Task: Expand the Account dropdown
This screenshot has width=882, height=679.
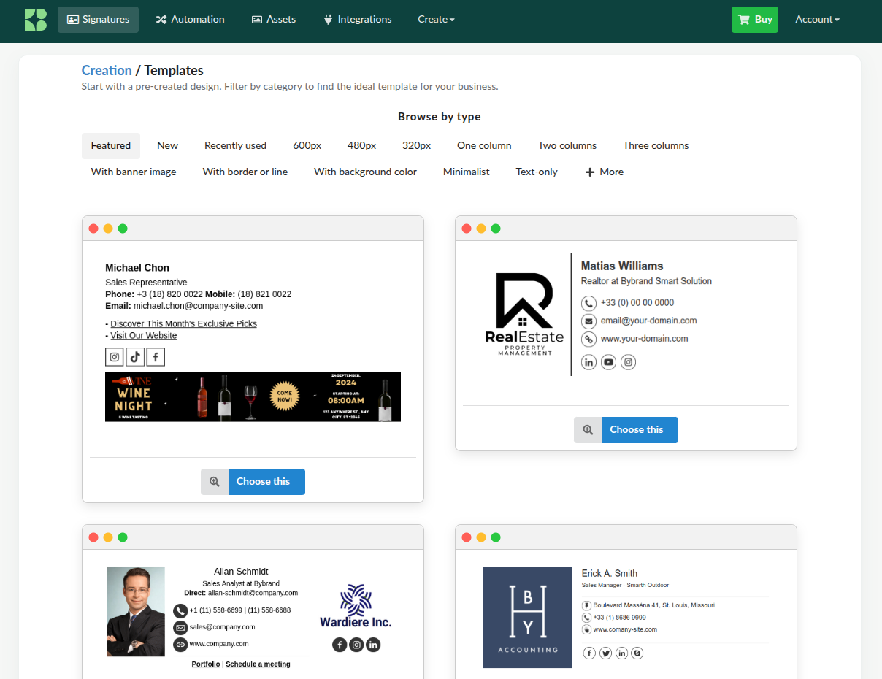Action: [x=817, y=20]
